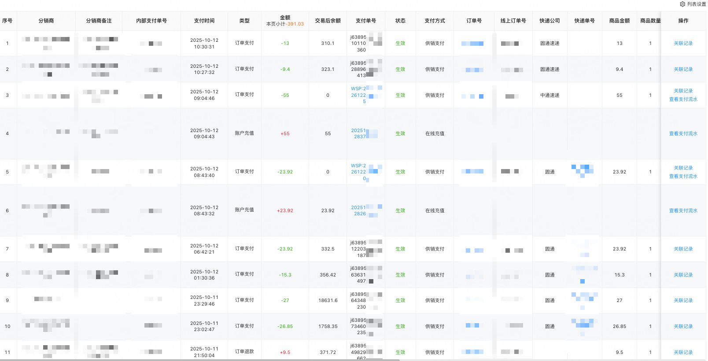Click the 状态 column header
Screen dimensions: 708x361
[400, 21]
